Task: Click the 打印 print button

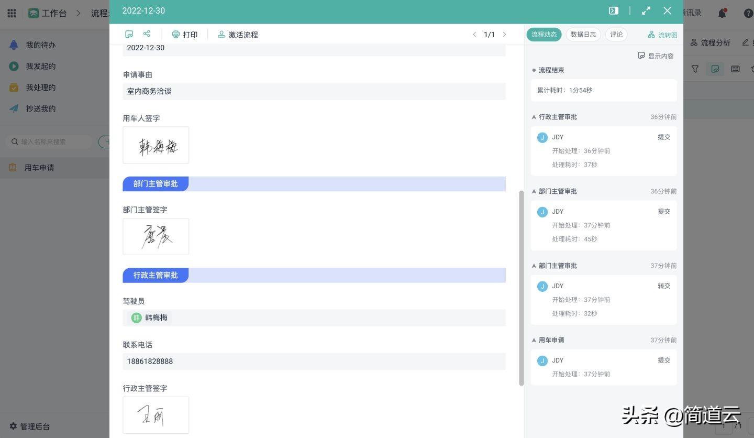Action: pyautogui.click(x=185, y=35)
